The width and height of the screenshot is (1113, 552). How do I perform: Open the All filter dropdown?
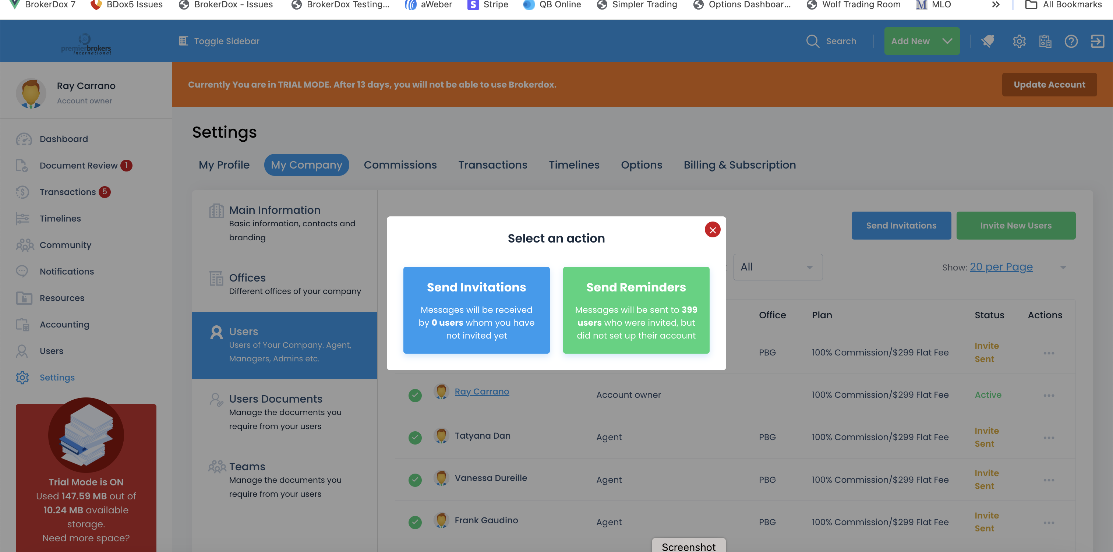[x=778, y=267]
